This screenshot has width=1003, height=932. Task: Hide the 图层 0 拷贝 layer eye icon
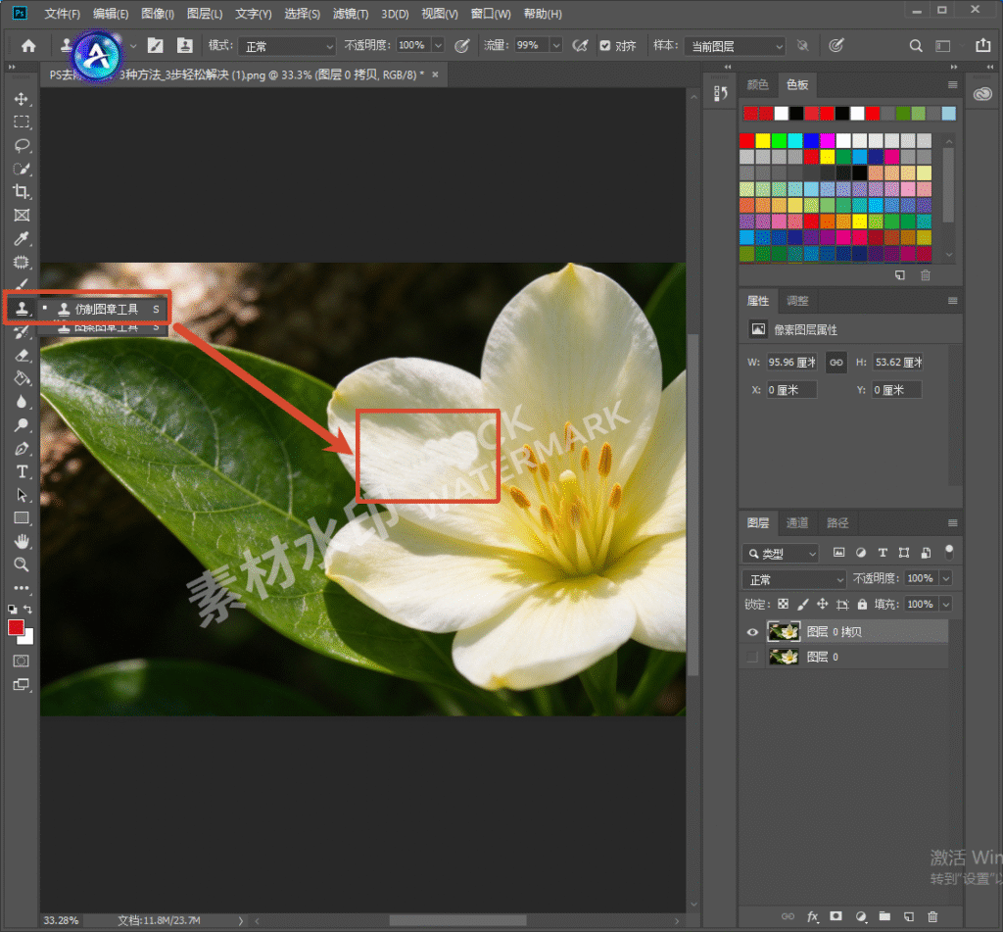(x=752, y=632)
